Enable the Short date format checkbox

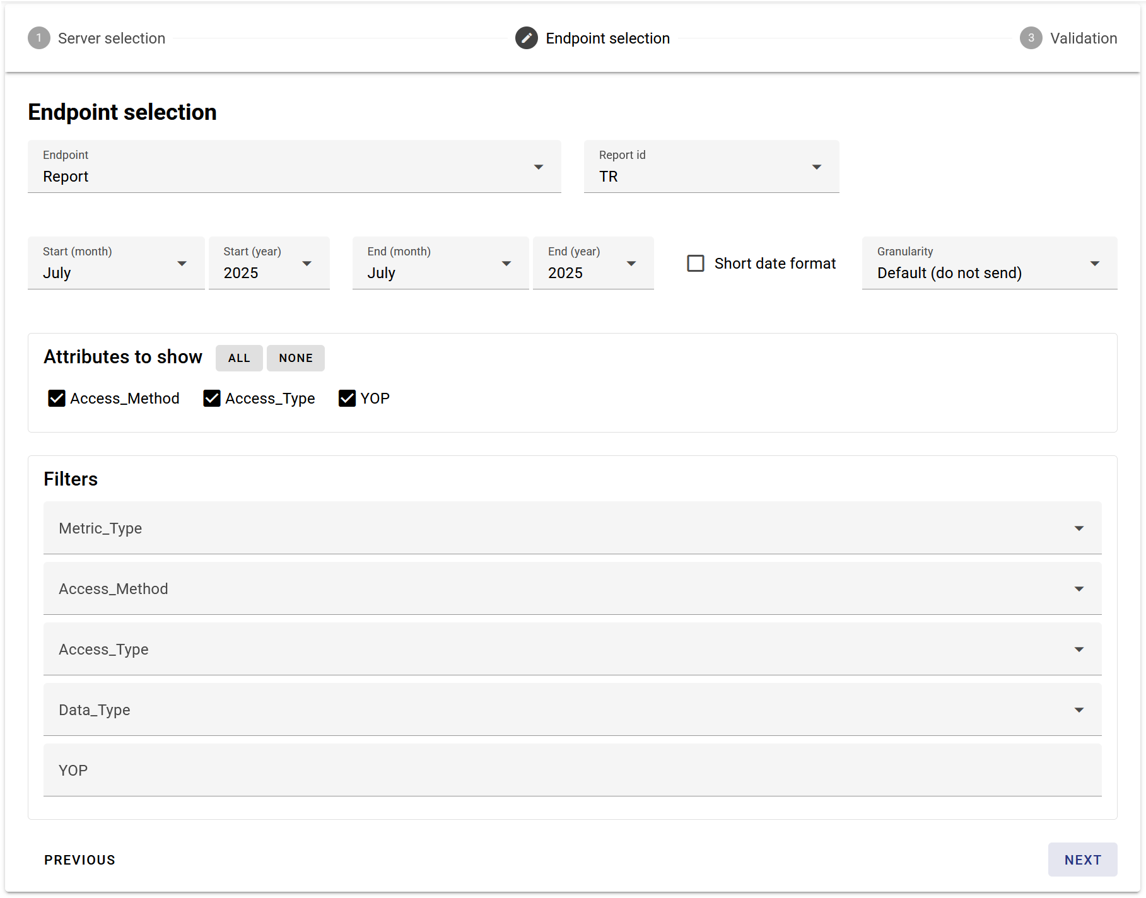click(x=696, y=264)
